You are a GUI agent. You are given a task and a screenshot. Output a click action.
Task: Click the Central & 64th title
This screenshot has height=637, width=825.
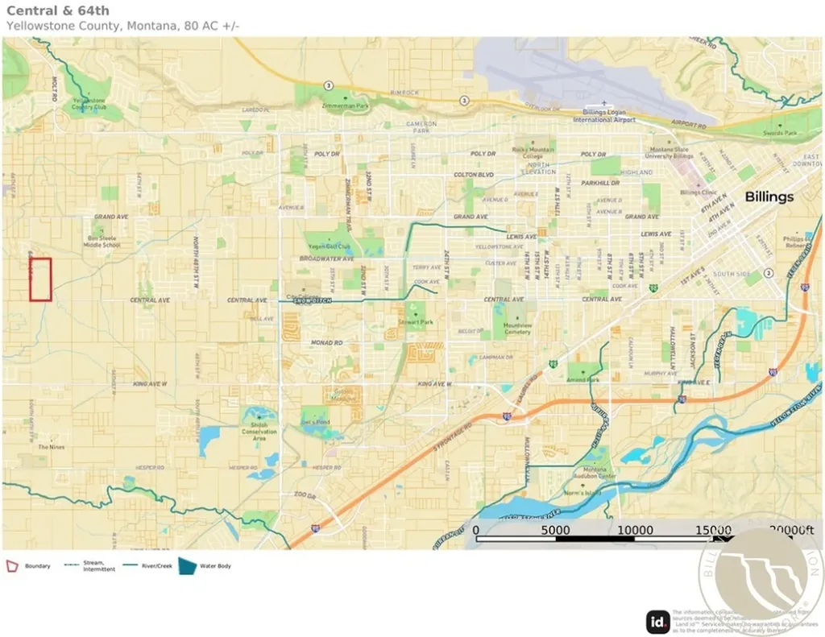pos(58,10)
